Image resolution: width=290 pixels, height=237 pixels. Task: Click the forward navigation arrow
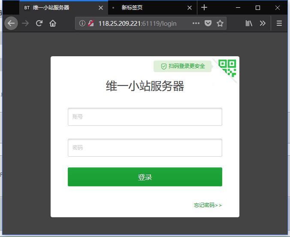[x=25, y=23]
